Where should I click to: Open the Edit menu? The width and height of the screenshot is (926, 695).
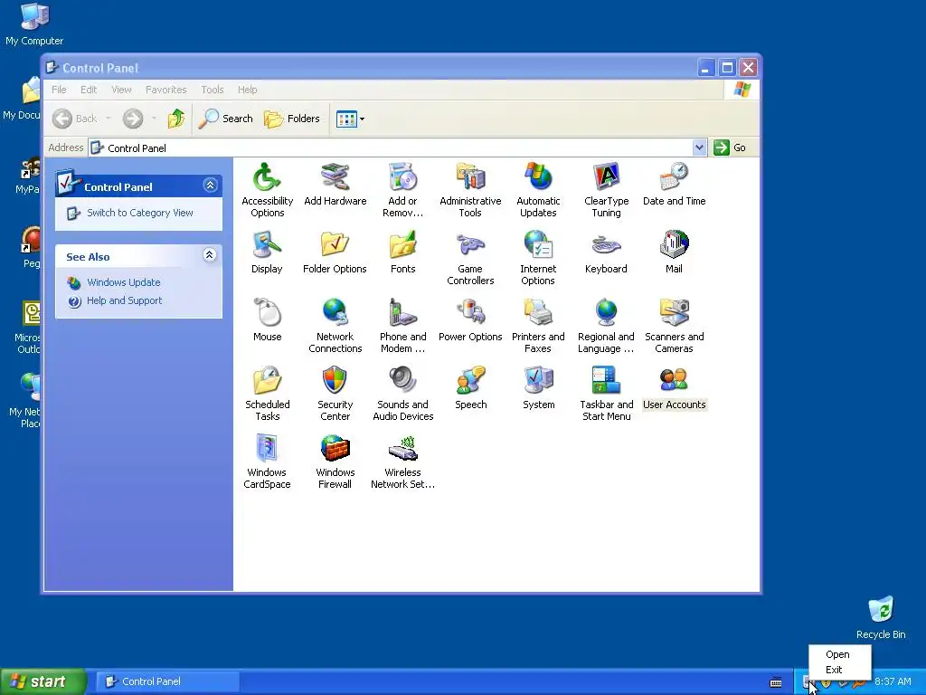tap(89, 90)
